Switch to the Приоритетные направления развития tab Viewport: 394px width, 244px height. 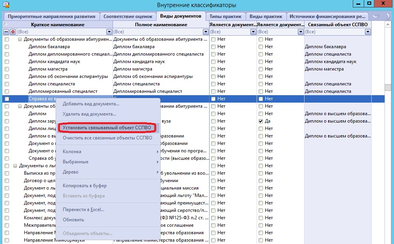point(51,16)
